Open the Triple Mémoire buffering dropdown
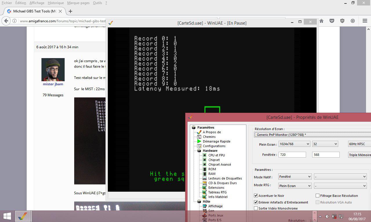The height and width of the screenshot is (222, 371). pyautogui.click(x=359, y=155)
